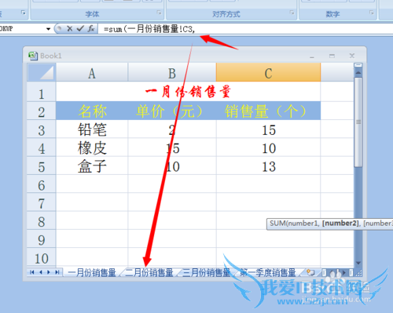Click cell containing 盒子
Image resolution: width=393 pixels, height=313 pixels.
(92, 166)
